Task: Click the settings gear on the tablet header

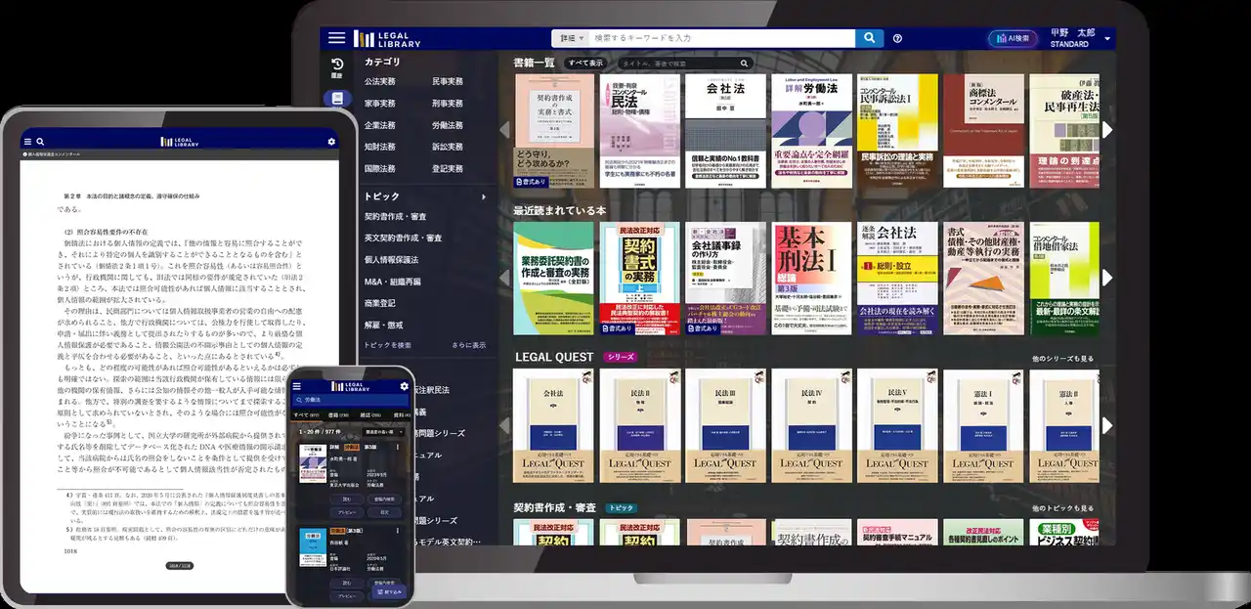Action: (x=332, y=142)
